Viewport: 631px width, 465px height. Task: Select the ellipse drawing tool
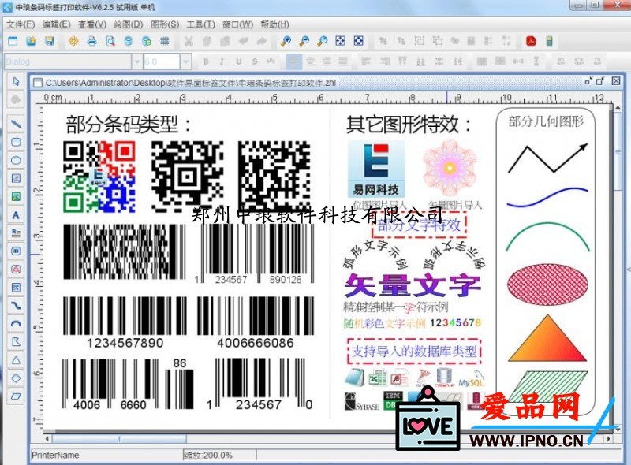point(16,160)
